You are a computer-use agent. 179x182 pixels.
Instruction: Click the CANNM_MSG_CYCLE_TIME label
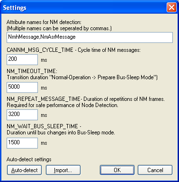click(40, 50)
